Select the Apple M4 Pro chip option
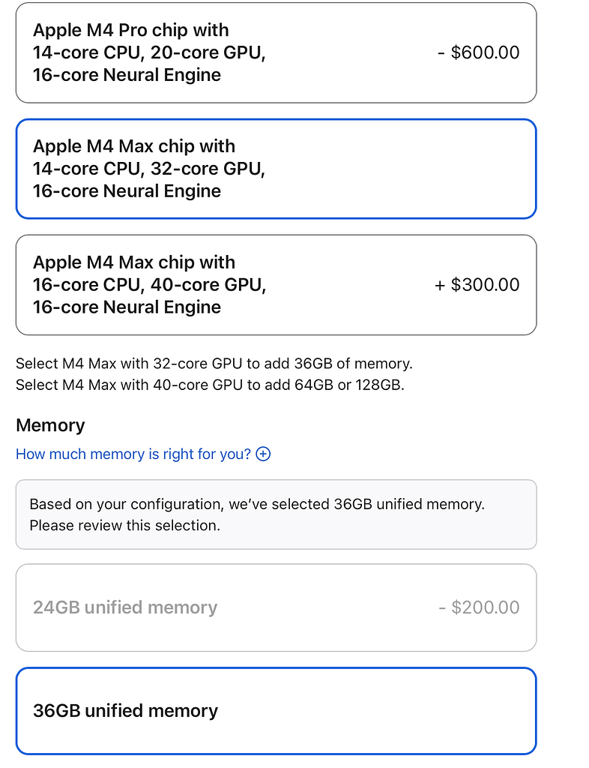The width and height of the screenshot is (589, 768). pos(276,52)
